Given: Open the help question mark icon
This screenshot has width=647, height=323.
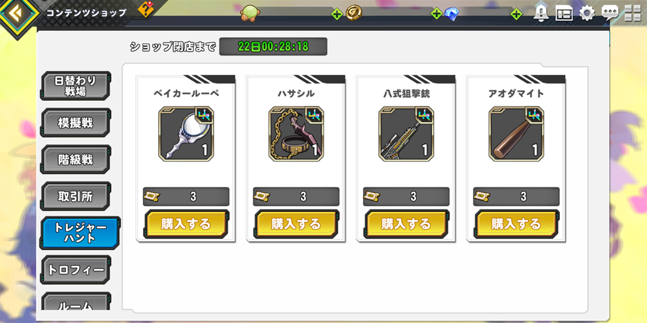Looking at the screenshot, I should coord(145,9).
